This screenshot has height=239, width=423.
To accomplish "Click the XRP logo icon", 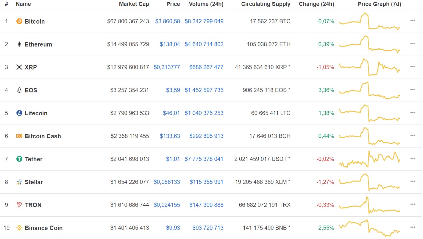I will 19,67.
